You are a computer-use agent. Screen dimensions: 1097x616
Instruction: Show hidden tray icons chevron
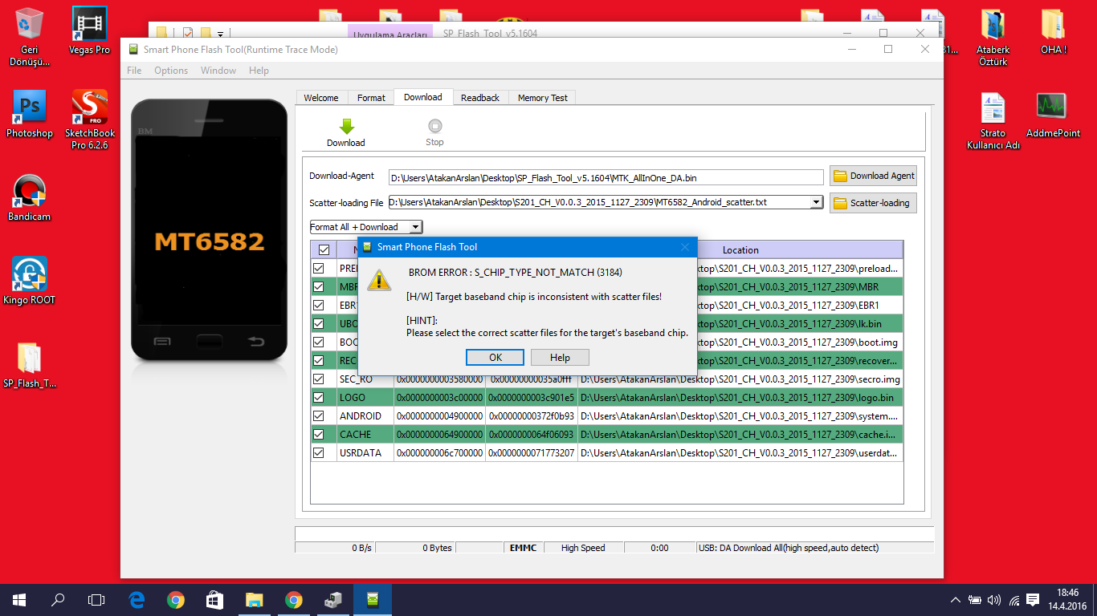coord(955,599)
